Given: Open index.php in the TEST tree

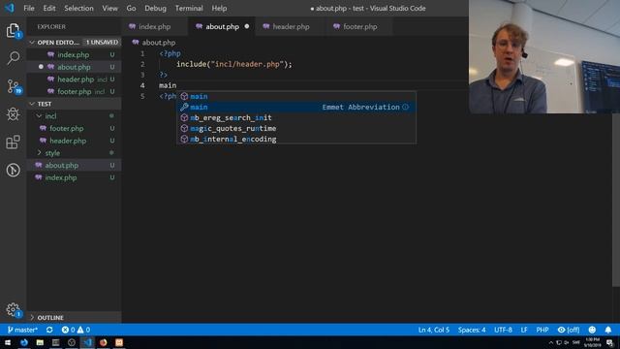Looking at the screenshot, I should point(74,177).
